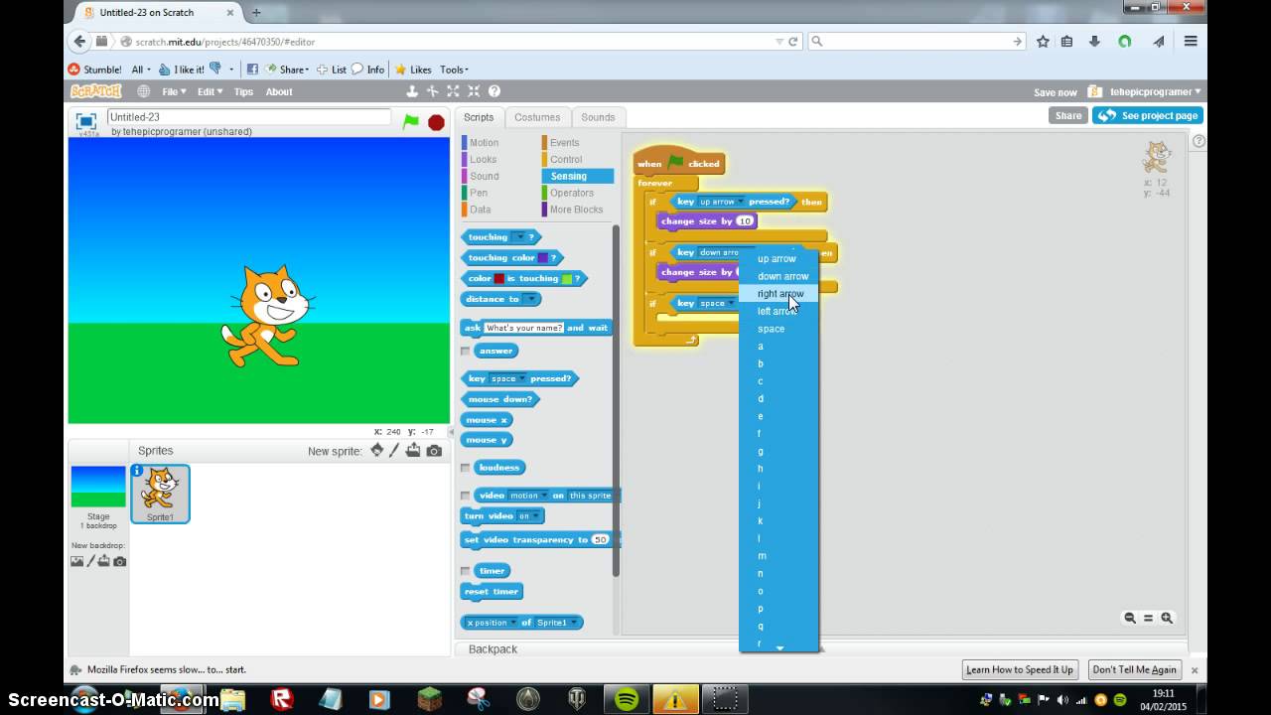Click purple swatch in touching color block

(542, 258)
